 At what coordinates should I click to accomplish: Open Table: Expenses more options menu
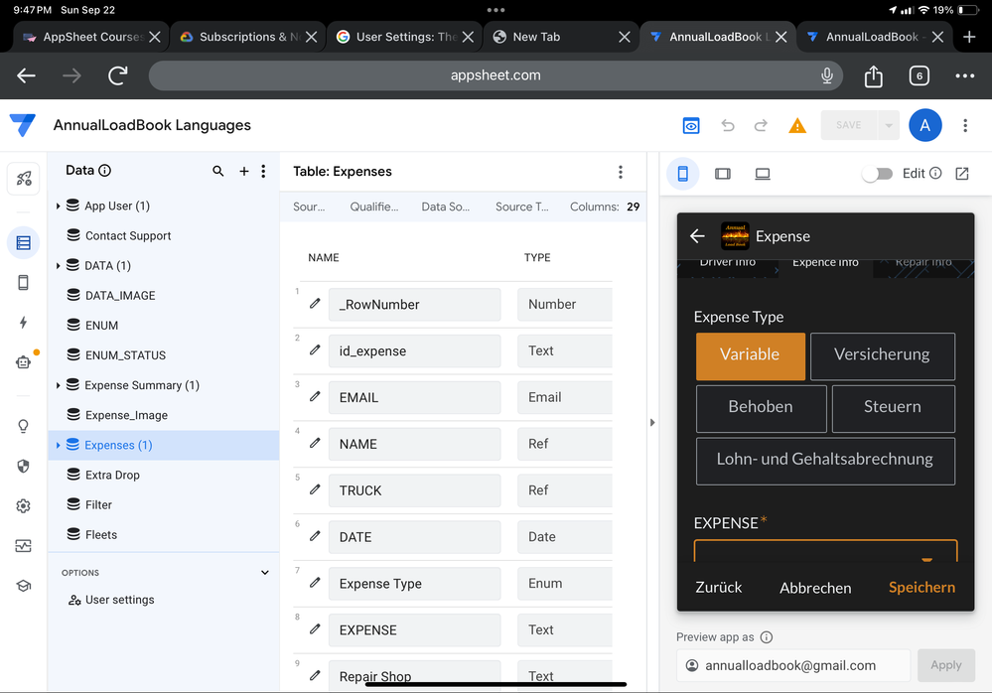pos(621,172)
